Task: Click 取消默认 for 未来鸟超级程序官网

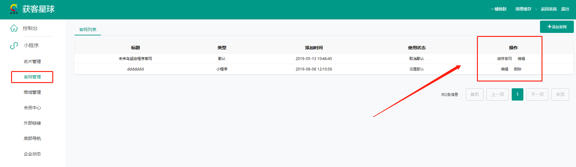Action: coord(417,58)
